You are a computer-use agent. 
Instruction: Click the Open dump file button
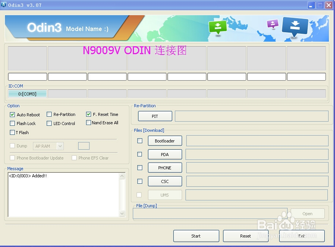click(x=307, y=214)
